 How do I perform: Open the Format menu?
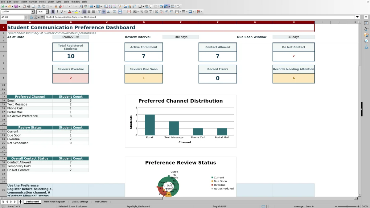(x=33, y=2)
